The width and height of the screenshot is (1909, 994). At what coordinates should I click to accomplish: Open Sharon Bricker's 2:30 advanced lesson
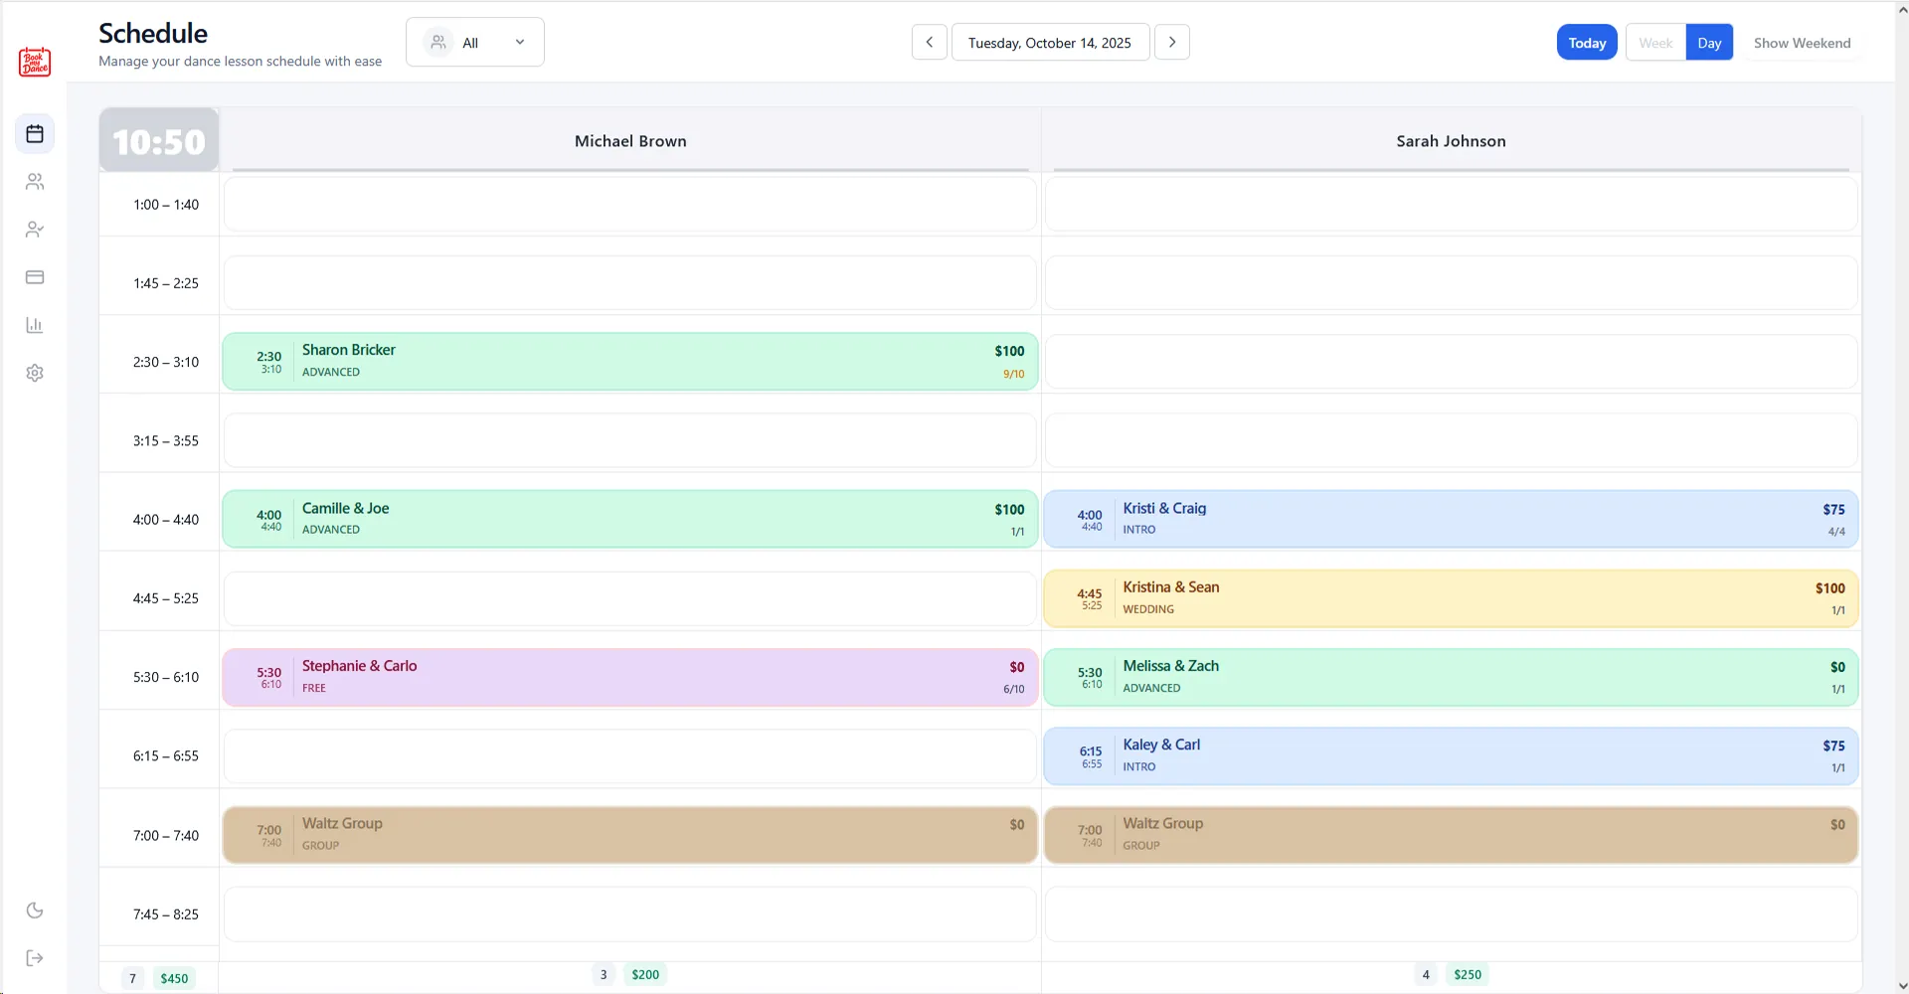click(630, 362)
